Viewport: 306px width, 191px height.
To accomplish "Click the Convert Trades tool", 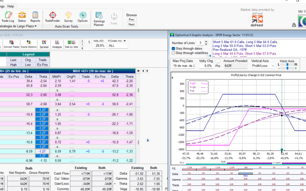I will [12, 44].
